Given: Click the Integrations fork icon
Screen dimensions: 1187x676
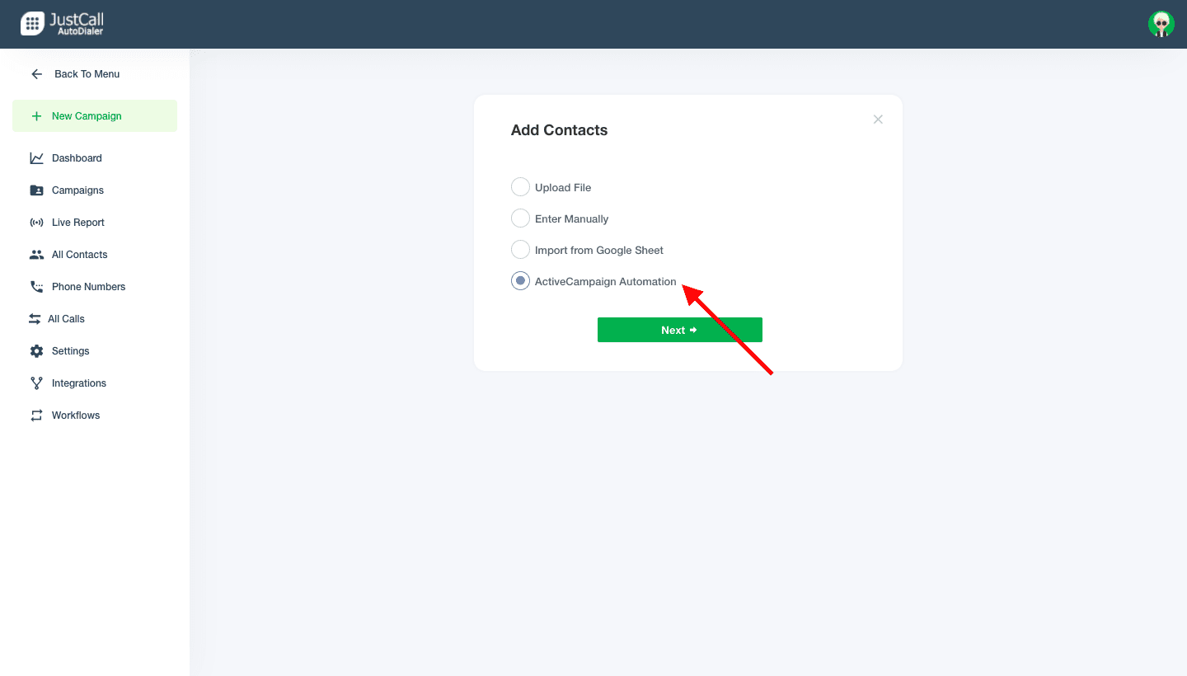Looking at the screenshot, I should pos(36,383).
